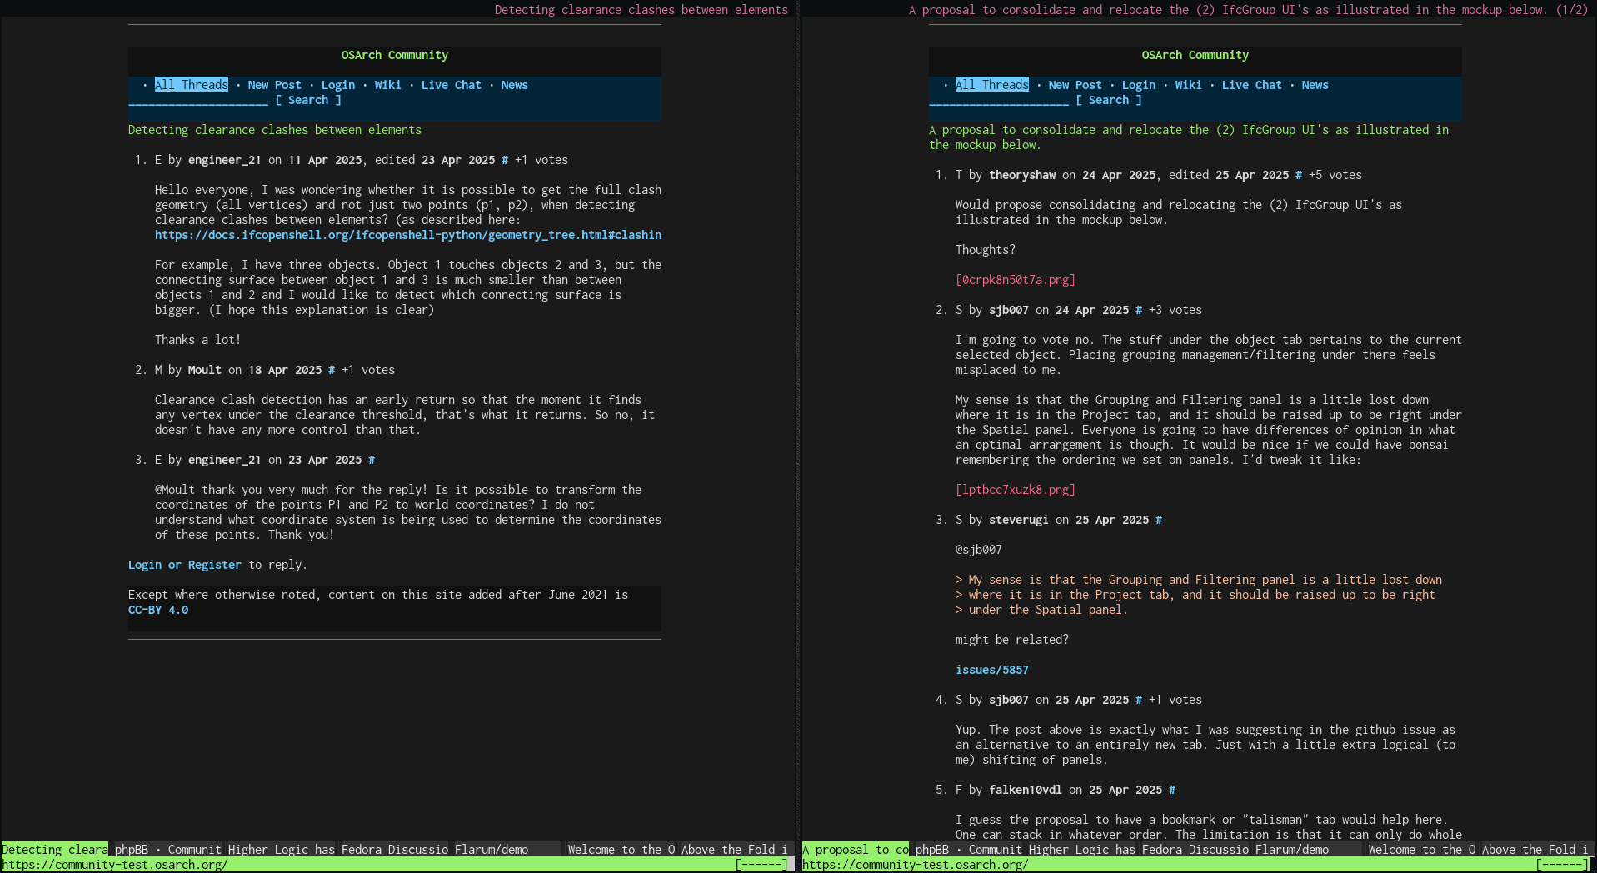Click the # permalink of falken10vdl's post
This screenshot has height=873, width=1597.
(1172, 790)
